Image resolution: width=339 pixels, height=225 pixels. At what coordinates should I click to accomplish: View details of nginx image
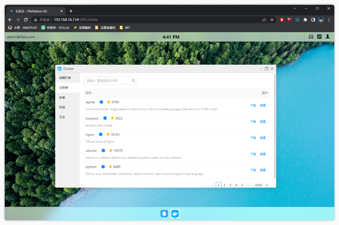click(263, 138)
